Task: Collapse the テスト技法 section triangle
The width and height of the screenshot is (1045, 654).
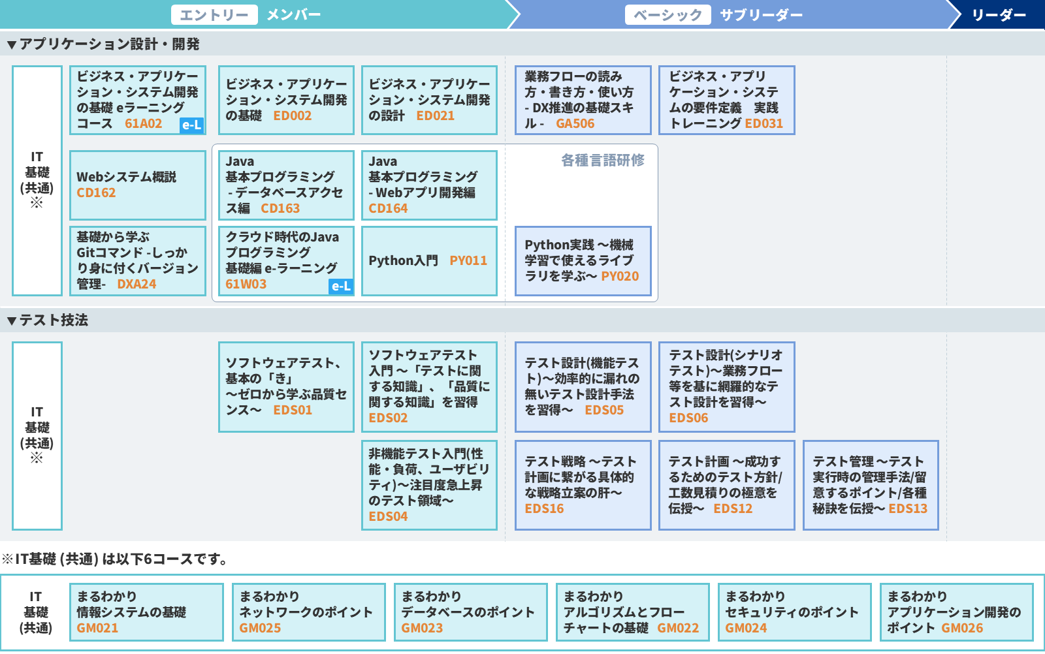Action: (x=11, y=320)
